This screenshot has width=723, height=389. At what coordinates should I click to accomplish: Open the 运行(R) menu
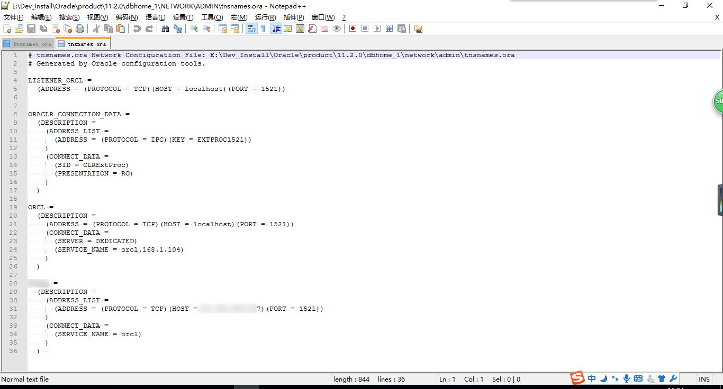265,17
